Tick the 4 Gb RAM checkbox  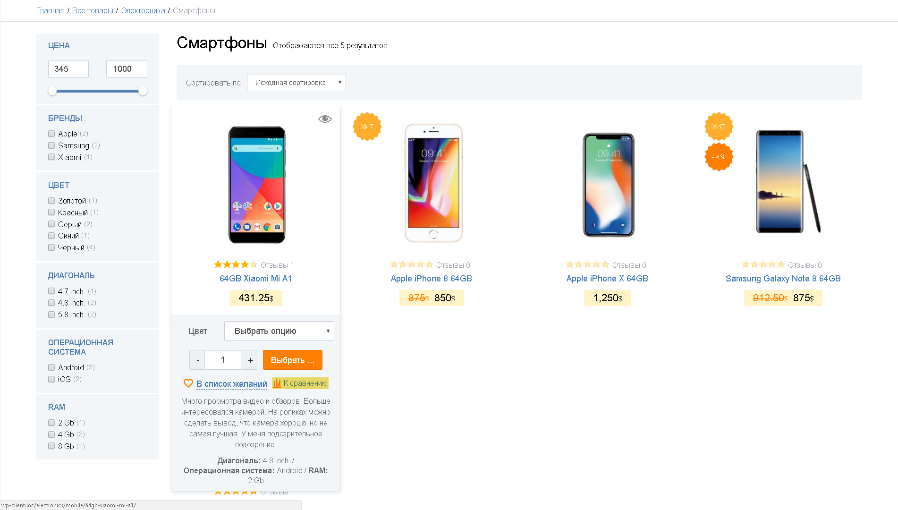51,434
